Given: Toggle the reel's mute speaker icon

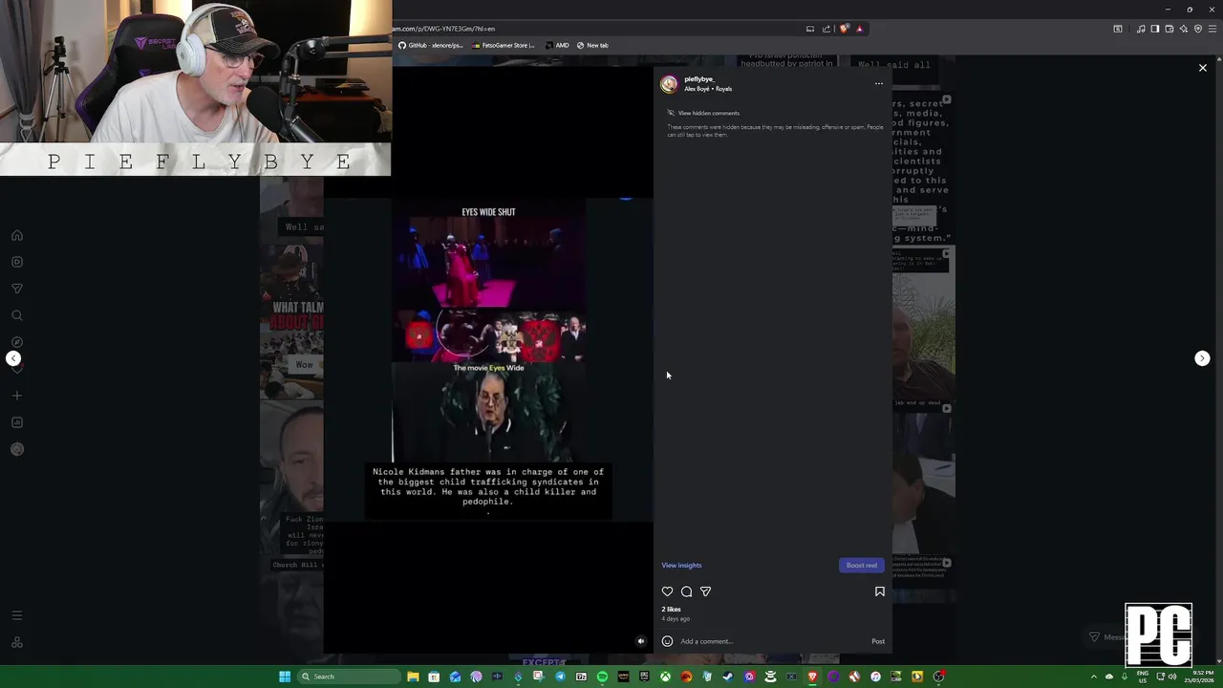Looking at the screenshot, I should point(641,641).
